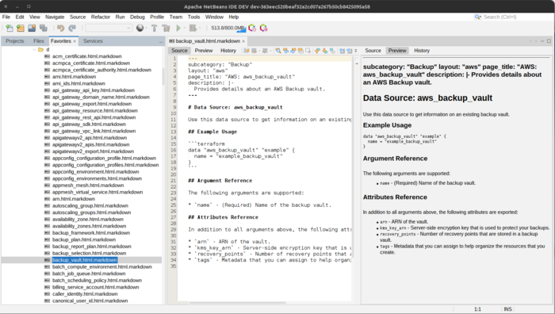Click Find Previous Occurrence icon
This screenshot has width=555, height=314.
(285, 51)
